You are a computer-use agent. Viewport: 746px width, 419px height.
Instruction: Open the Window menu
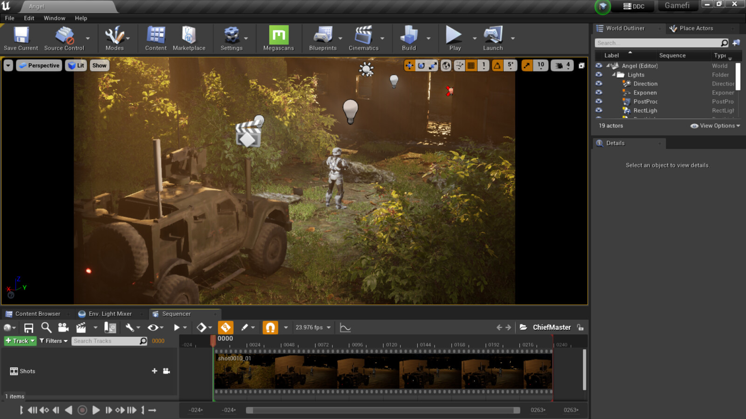tap(55, 18)
